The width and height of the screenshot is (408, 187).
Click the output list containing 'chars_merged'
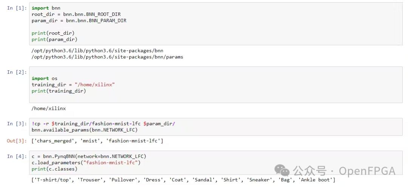click(97, 141)
